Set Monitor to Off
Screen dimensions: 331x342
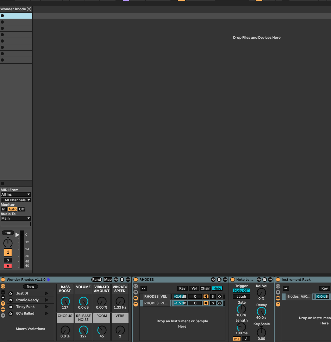[x=22, y=209]
